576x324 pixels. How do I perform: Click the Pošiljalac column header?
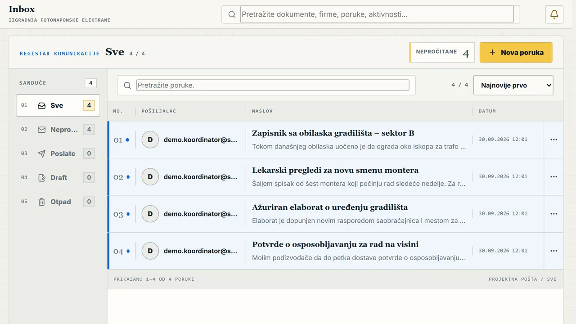159,111
